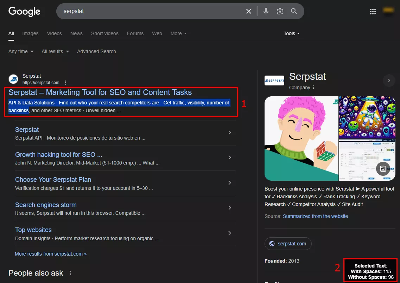The height and width of the screenshot is (283, 400).
Task: Open Google Lens image search icon
Action: [x=280, y=11]
